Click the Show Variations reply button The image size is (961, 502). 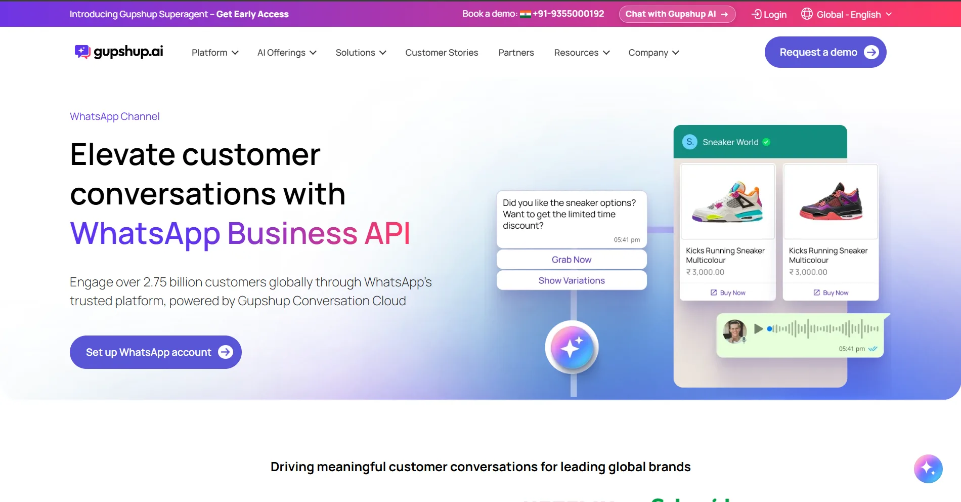[x=572, y=280]
